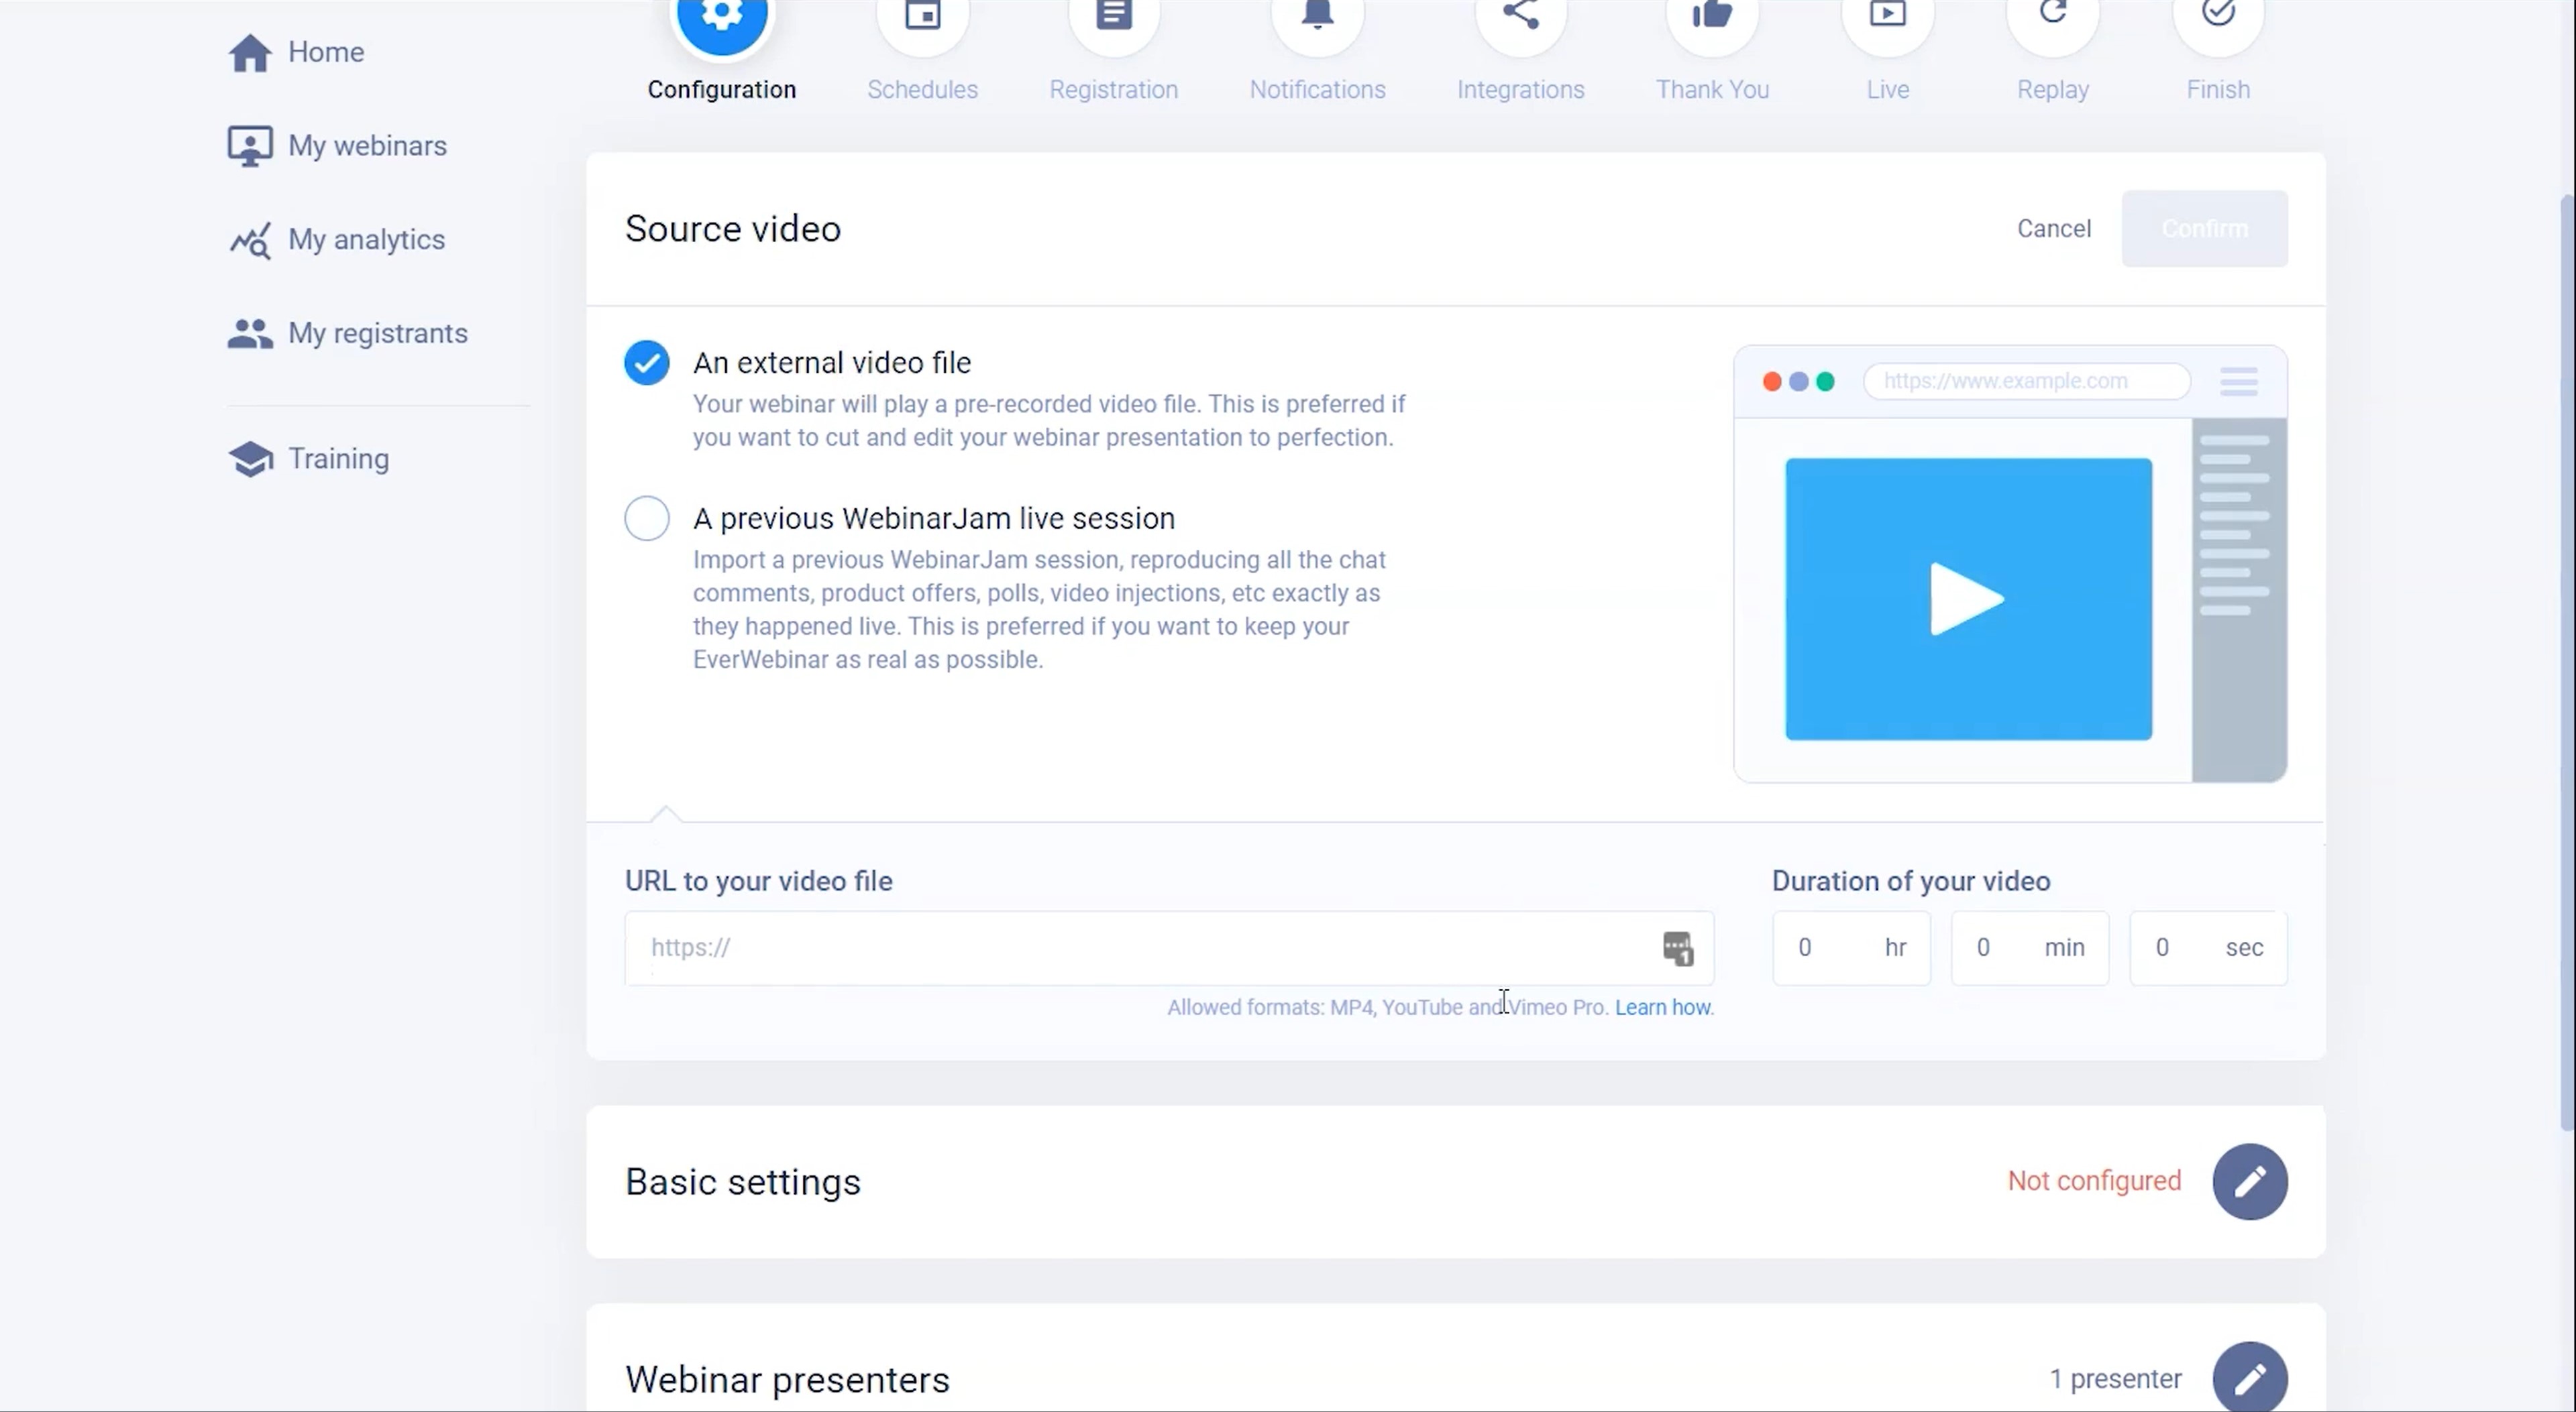2576x1412 pixels.
Task: Select the external video file radio button
Action: (x=645, y=361)
